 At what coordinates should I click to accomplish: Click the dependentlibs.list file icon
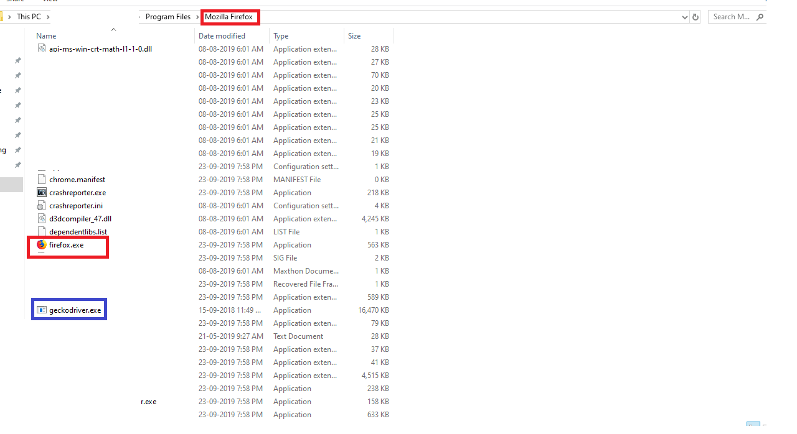(x=41, y=231)
